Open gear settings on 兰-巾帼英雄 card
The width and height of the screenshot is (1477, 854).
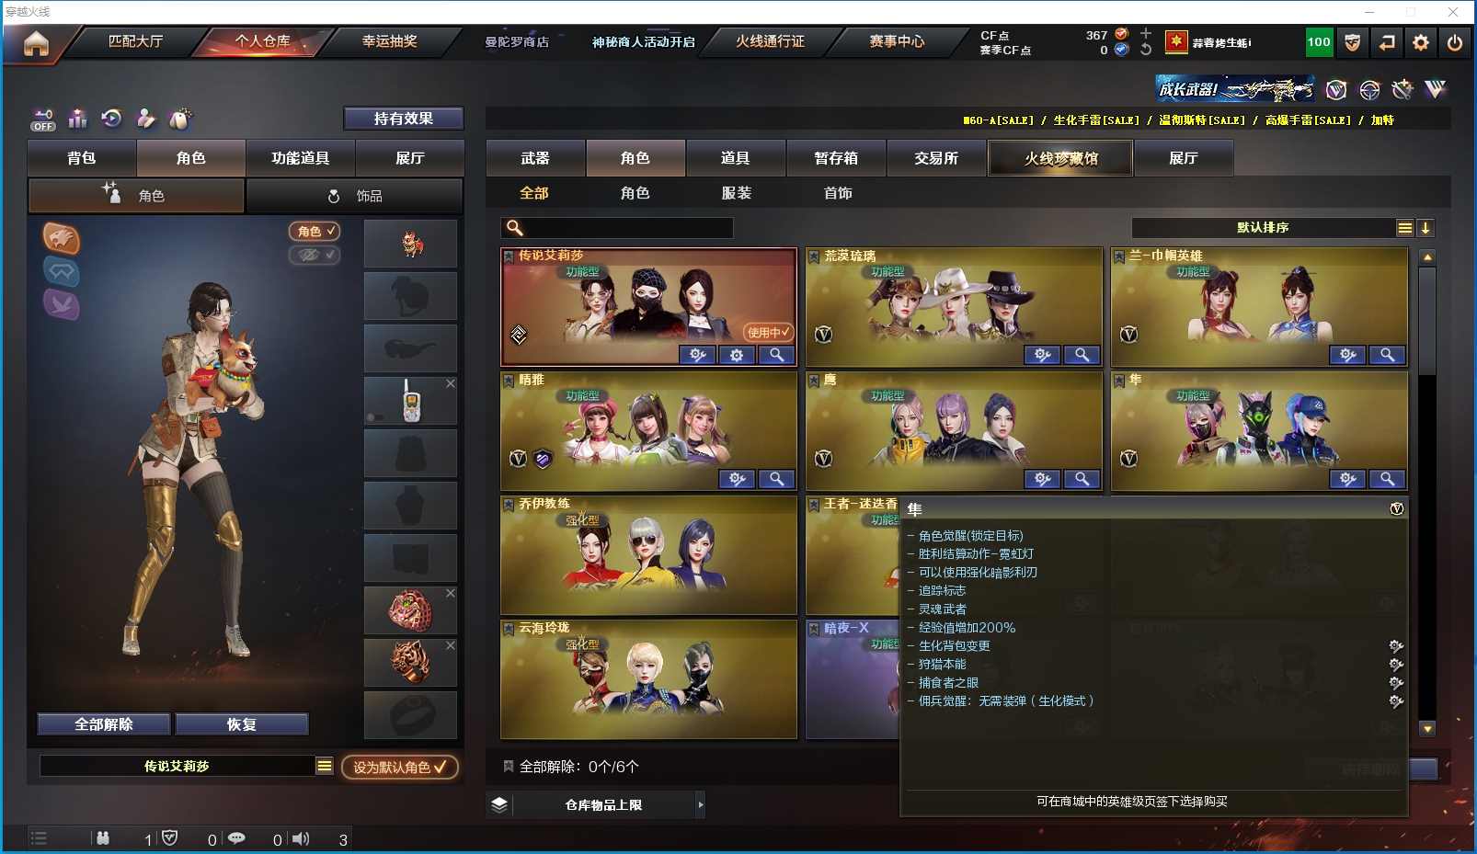pyautogui.click(x=1348, y=355)
